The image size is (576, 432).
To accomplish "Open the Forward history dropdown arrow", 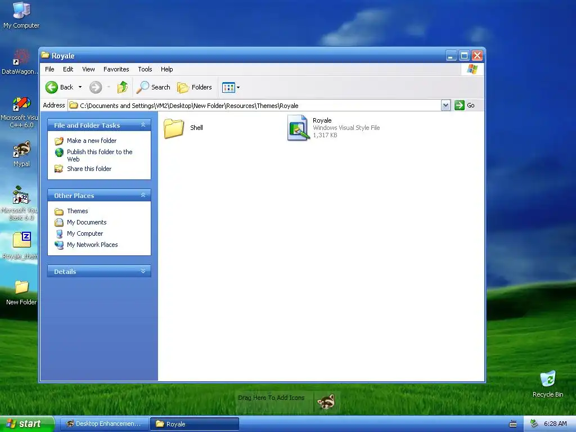I will click(109, 87).
